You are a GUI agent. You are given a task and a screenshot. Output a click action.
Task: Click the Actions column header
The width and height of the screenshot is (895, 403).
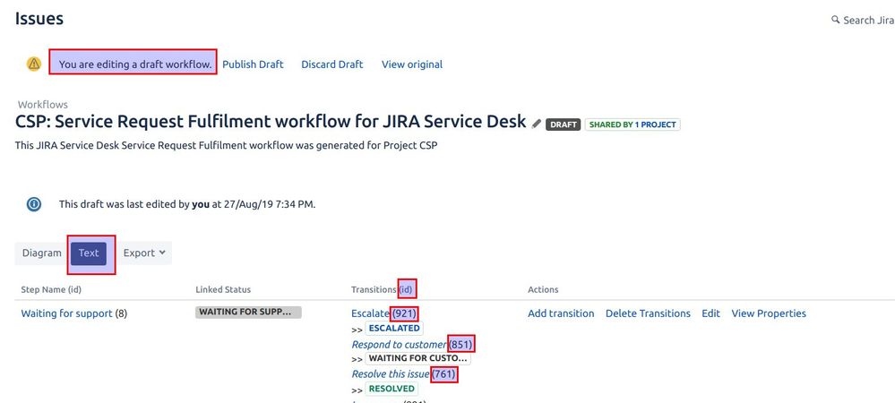tap(543, 289)
